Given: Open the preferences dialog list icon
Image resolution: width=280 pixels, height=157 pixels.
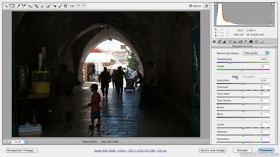Looking at the screenshot, I should click(72, 6).
